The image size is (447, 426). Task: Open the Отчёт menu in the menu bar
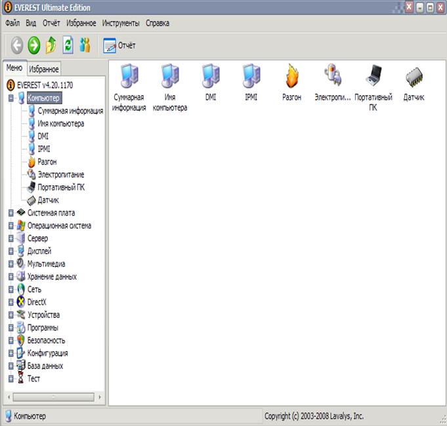point(51,23)
